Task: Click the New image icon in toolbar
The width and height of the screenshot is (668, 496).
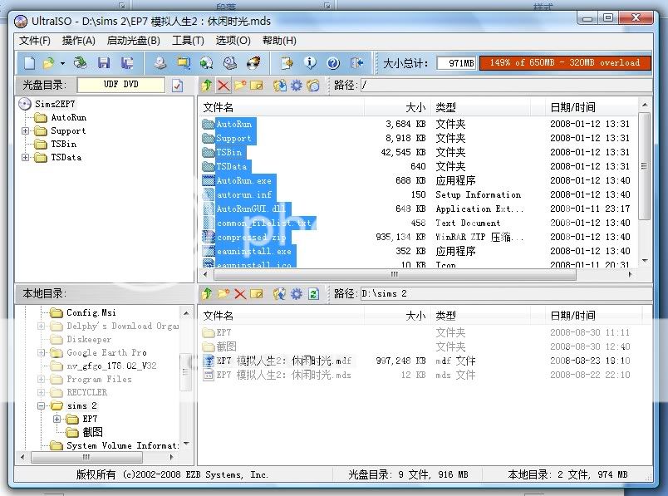Action: tap(29, 62)
